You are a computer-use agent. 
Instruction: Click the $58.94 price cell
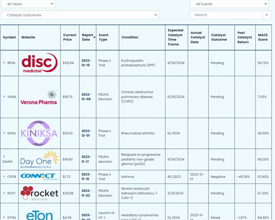[x=68, y=63]
